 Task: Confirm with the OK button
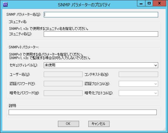68,124
